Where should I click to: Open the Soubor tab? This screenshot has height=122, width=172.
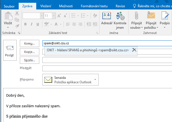point(9,6)
